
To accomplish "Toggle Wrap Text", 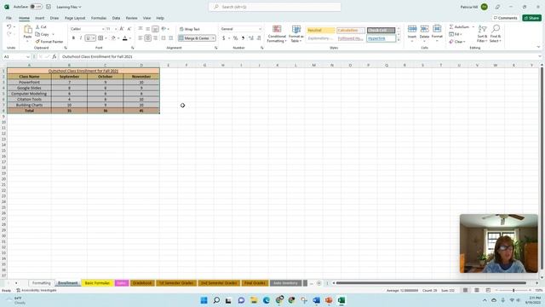I will point(189,29).
